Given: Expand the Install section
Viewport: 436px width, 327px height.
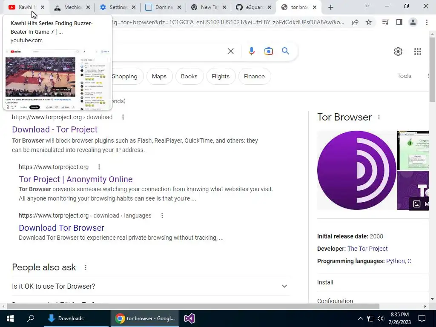Looking at the screenshot, I should click(x=373, y=283).
